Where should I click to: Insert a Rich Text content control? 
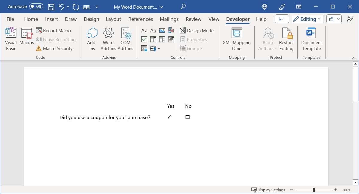point(144,30)
